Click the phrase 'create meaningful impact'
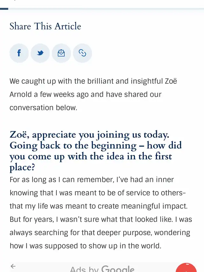204x272 pixels. pyautogui.click(x=142, y=206)
